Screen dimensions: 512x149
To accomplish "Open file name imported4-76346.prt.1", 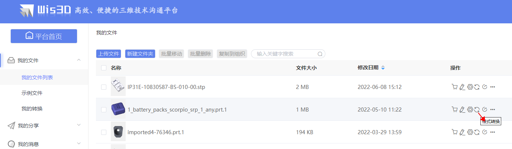I will [156, 132].
